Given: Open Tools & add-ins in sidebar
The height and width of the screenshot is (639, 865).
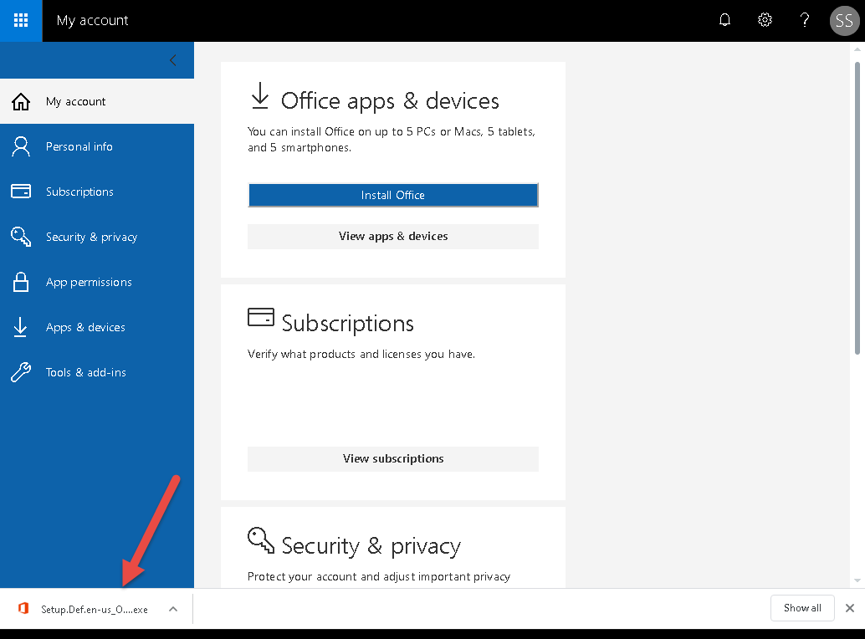Looking at the screenshot, I should [x=97, y=373].
